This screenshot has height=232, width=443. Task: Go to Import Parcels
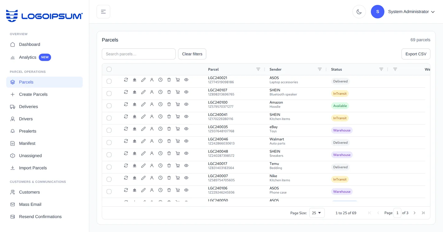(x=44, y=168)
